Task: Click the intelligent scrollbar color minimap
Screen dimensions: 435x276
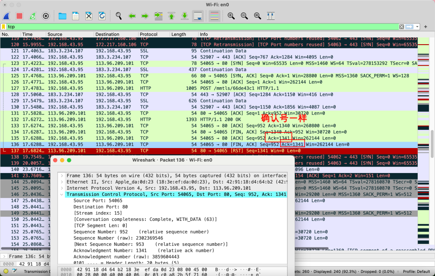Action: [x=423, y=141]
